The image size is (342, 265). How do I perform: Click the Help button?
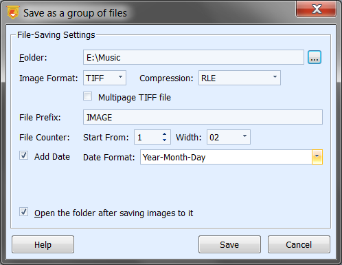[x=43, y=244]
